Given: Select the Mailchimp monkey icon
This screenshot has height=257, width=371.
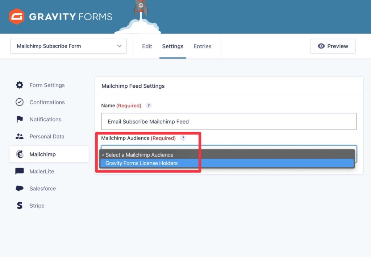Looking at the screenshot, I should coord(19,154).
